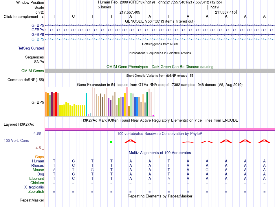Click the pink H3K27Ac signal bar
The image size is (275, 207).
point(160,129)
